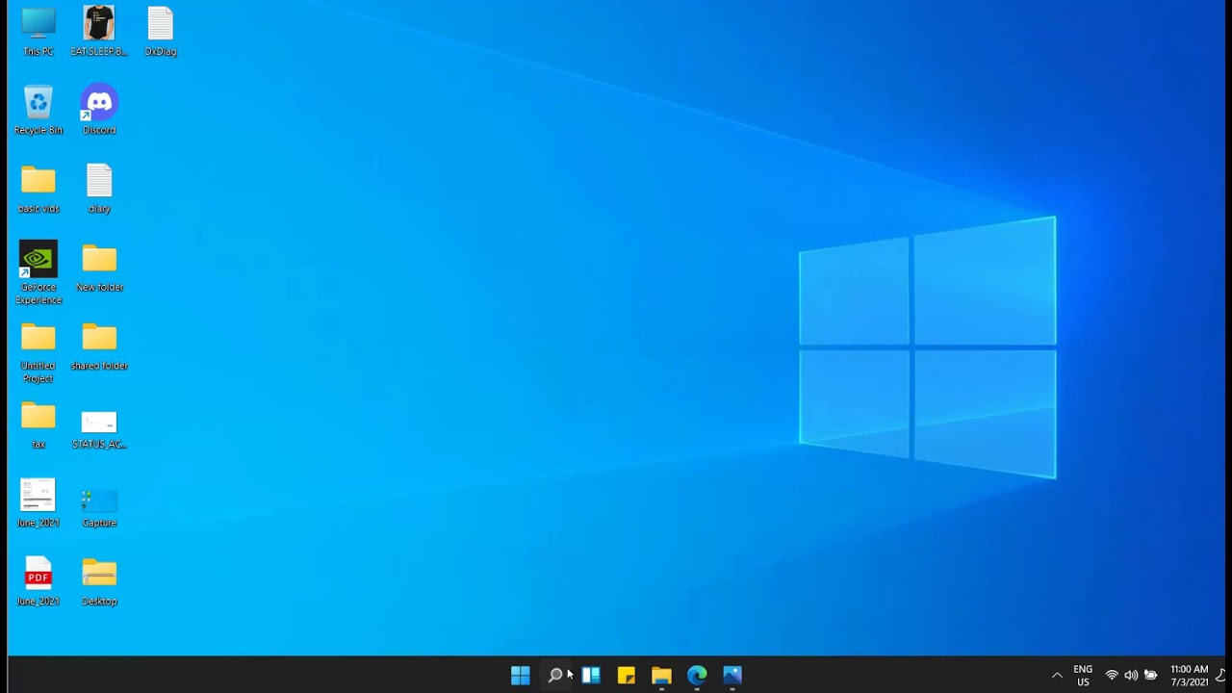The width and height of the screenshot is (1232, 693).
Task: Open the 11:00 AM clock calendar
Action: pyautogui.click(x=1190, y=675)
